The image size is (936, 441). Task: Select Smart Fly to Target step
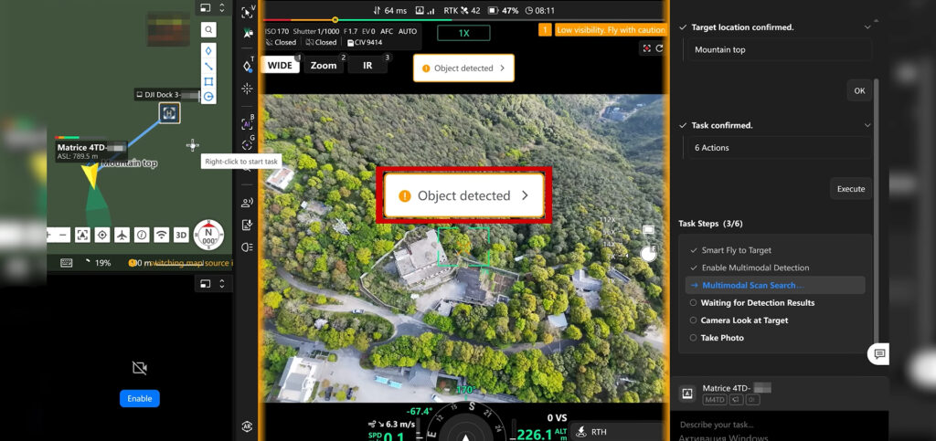pos(736,250)
